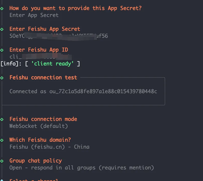The width and height of the screenshot is (203, 181).
Task: Click diamond marker beside Enter Feishu App ID
Action: pos(2,50)
